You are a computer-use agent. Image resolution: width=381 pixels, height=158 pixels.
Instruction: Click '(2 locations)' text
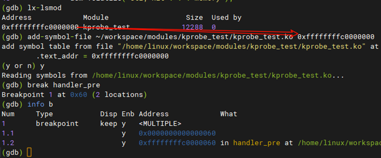click(119, 95)
